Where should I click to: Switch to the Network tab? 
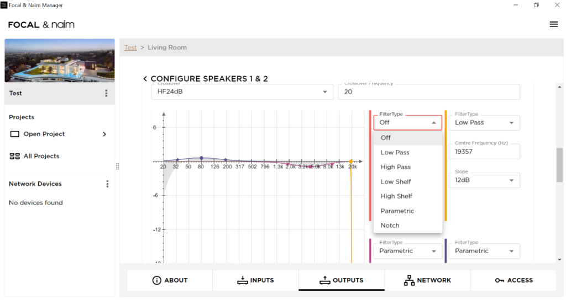(x=427, y=280)
